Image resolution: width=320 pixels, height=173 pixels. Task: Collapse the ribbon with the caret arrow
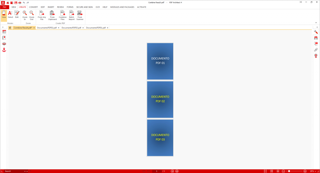[316, 23]
